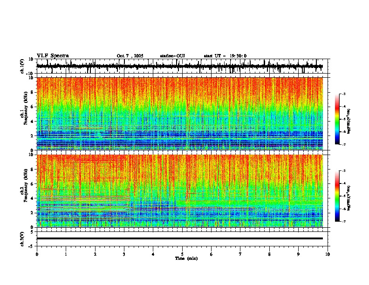Click time axis tick label "7"
Image resolution: width=369 pixels, height=285 pixels.
[240, 254]
